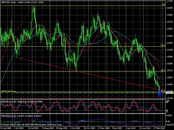Click the 10 Sep 2009 date label

[62, 128]
